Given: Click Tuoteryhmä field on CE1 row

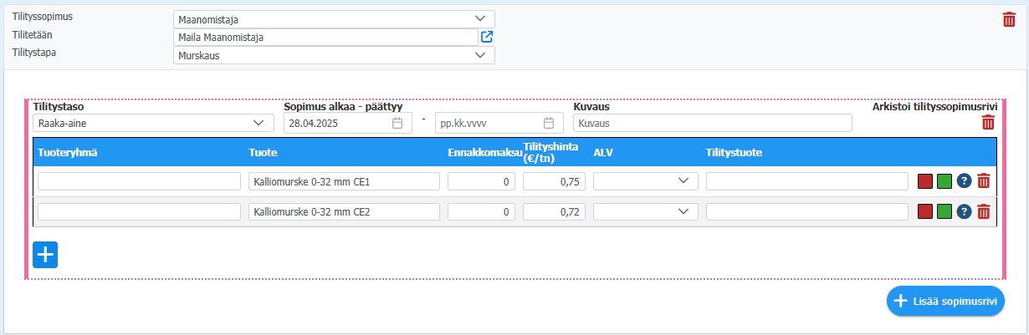Looking at the screenshot, I should click(x=139, y=181).
